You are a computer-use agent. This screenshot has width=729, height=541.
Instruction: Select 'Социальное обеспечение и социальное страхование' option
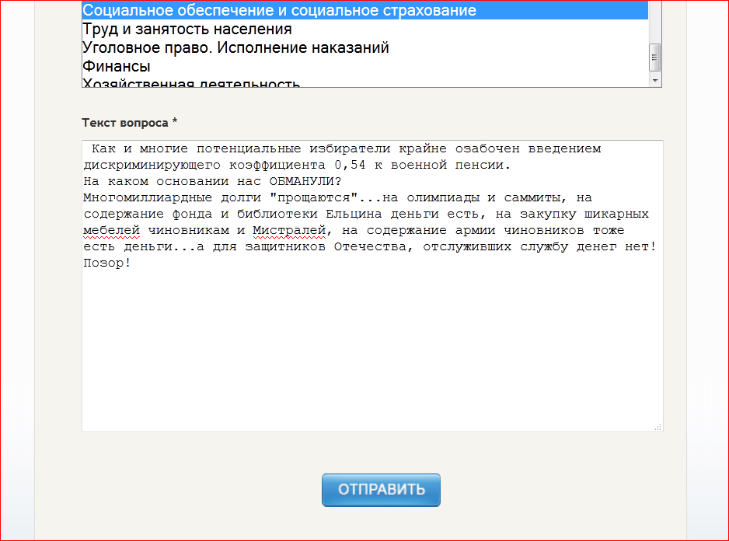279,11
